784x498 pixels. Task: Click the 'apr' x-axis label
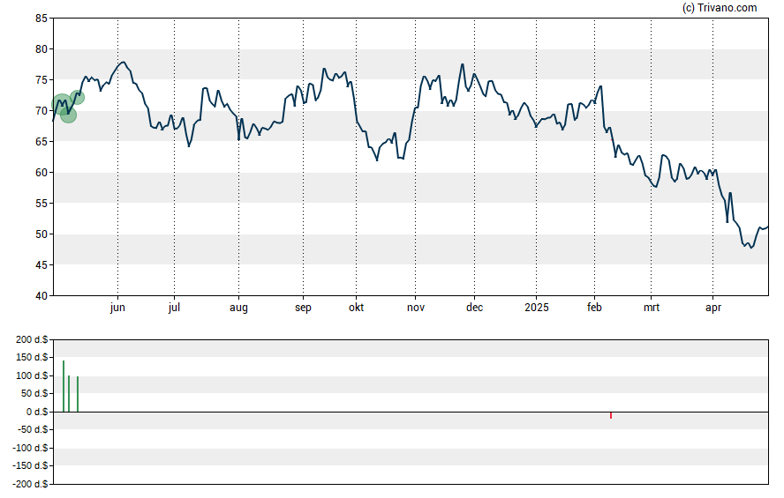pyautogui.click(x=713, y=308)
